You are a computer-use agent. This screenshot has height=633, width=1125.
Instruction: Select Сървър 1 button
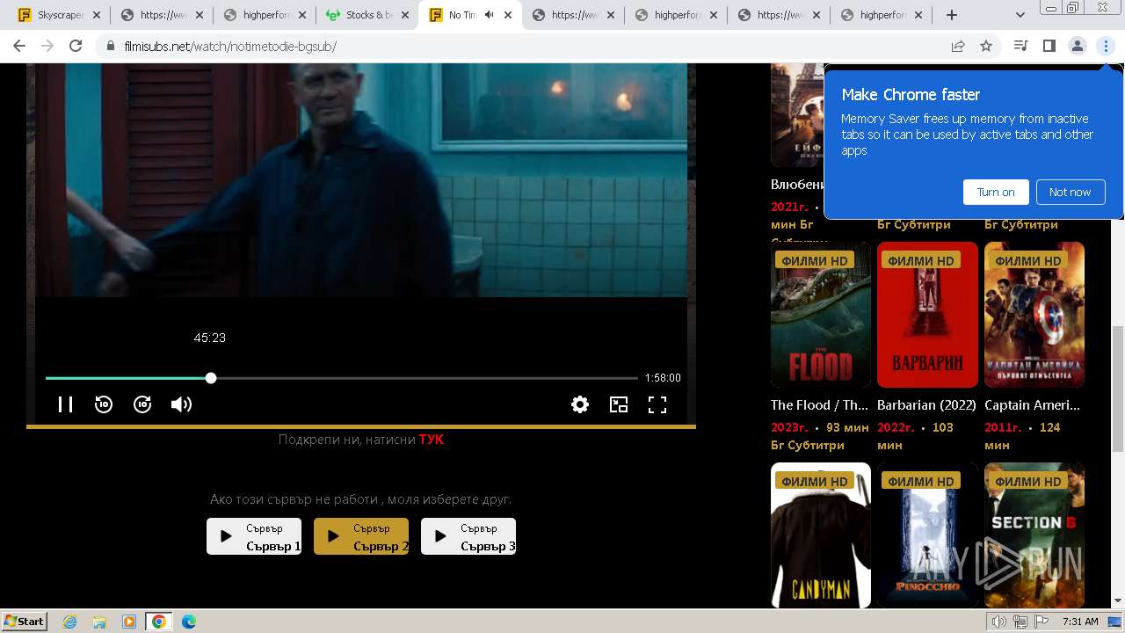(x=254, y=536)
